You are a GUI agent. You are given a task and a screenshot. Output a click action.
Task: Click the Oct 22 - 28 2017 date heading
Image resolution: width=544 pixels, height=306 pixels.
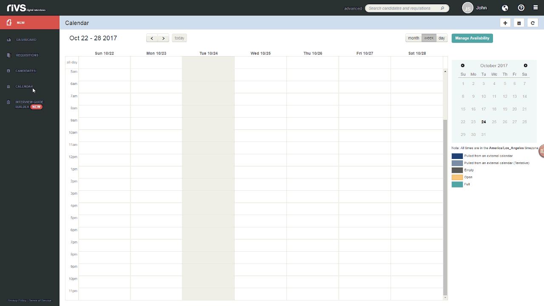(93, 38)
